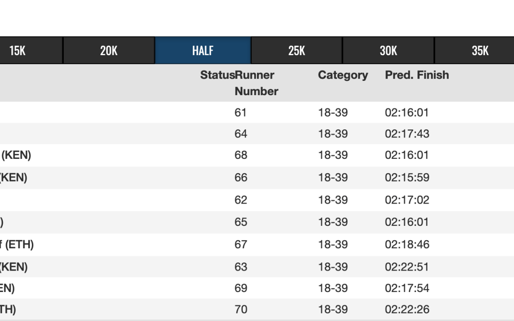Select the 02:18:46 predicted finish cell
514x321 pixels.
click(x=407, y=244)
